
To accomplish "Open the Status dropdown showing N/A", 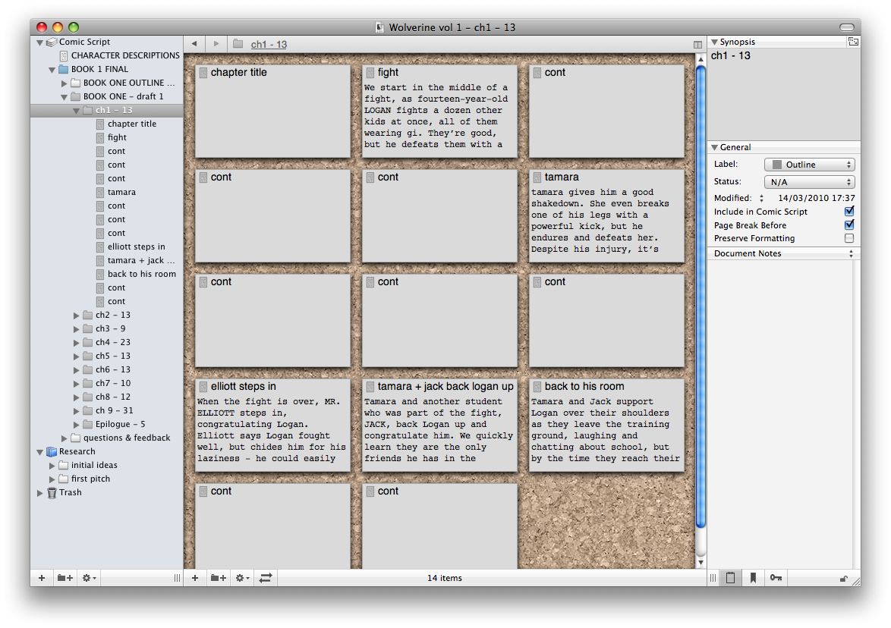I will [x=809, y=182].
